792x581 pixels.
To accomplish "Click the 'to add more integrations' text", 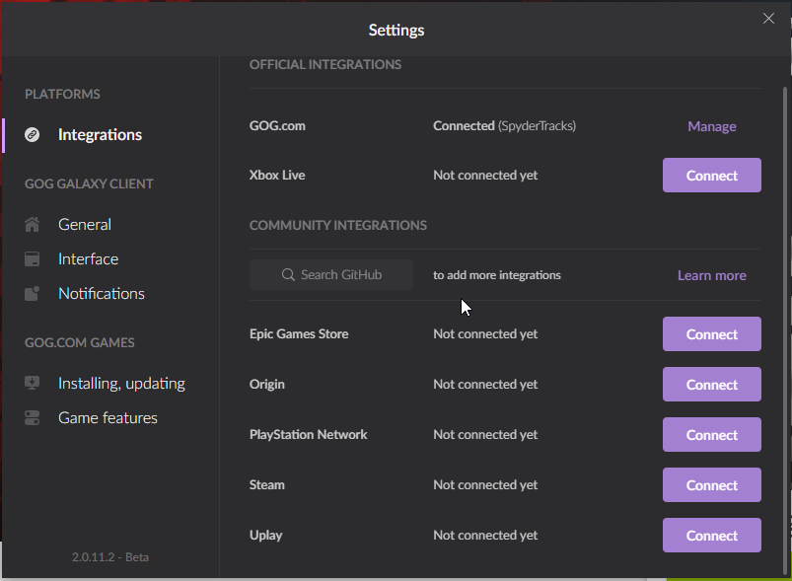I will pos(497,275).
